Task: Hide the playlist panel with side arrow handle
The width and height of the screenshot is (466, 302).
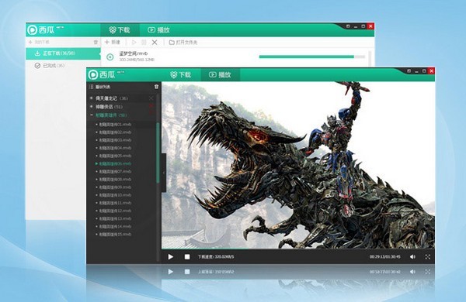Action: (x=164, y=173)
